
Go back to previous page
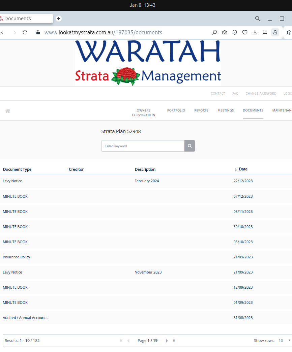[2, 32]
